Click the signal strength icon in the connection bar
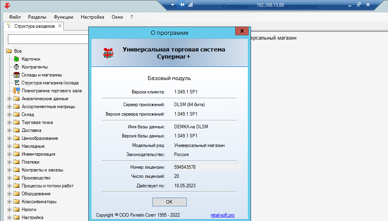The width and height of the screenshot is (388, 221). pyautogui.click(x=190, y=5)
